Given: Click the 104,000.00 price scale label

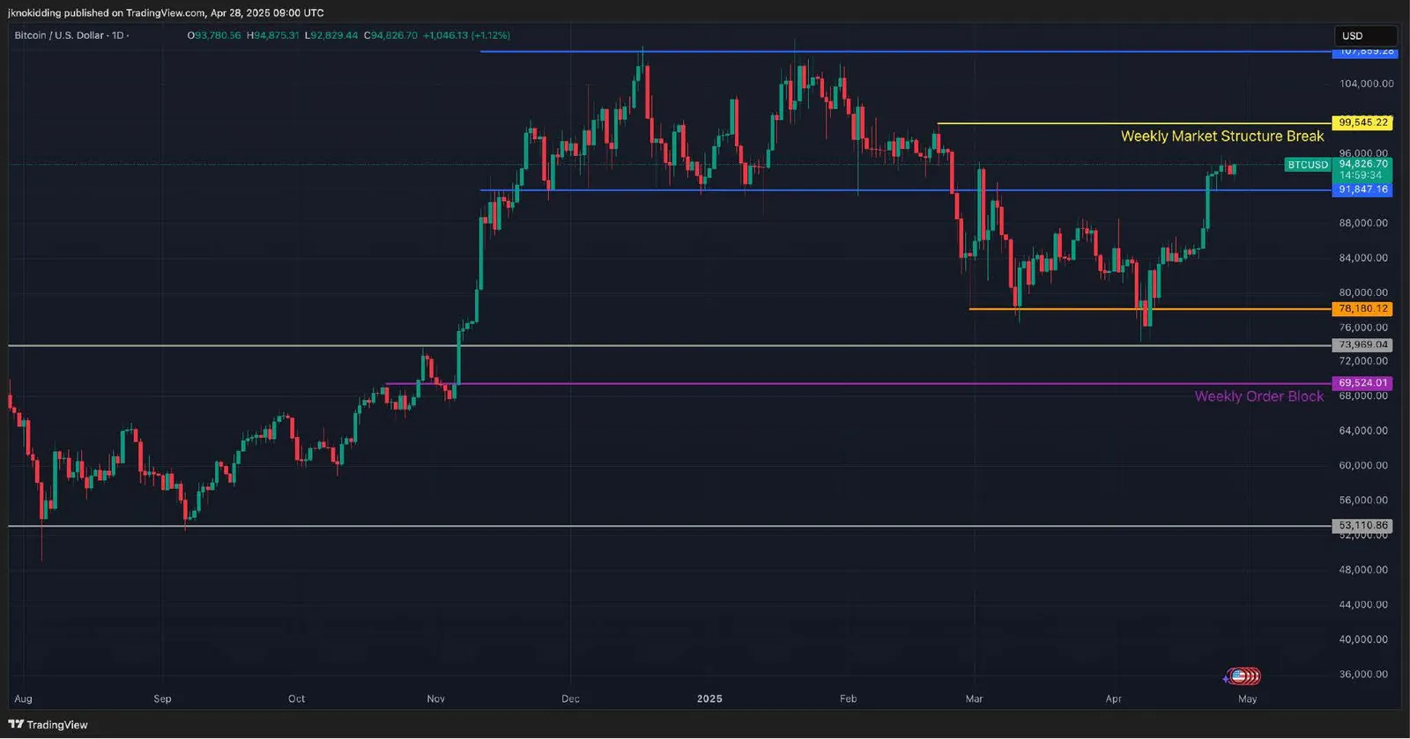Looking at the screenshot, I should [1367, 84].
